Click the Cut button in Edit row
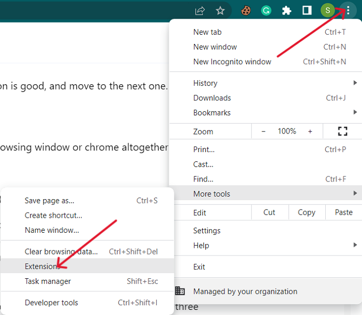Viewport: 362px width, 315px height. [x=269, y=213]
